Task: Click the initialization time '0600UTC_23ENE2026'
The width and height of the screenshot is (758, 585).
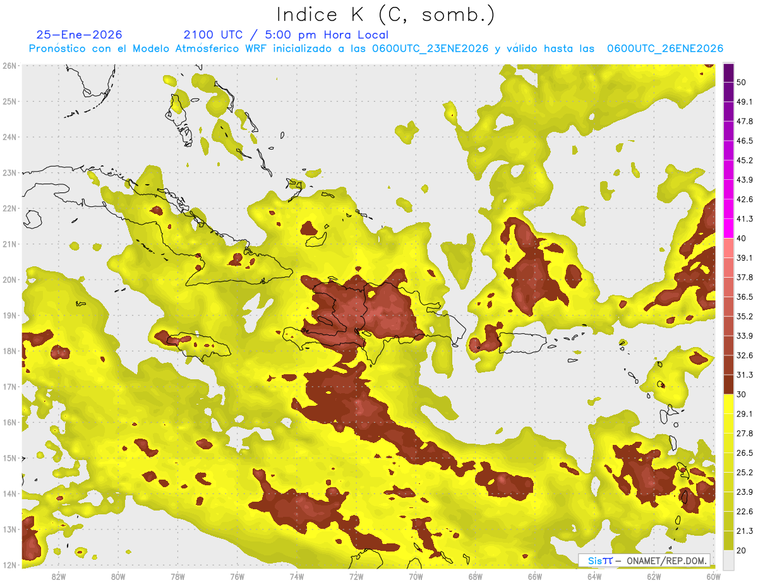Action: (x=431, y=49)
